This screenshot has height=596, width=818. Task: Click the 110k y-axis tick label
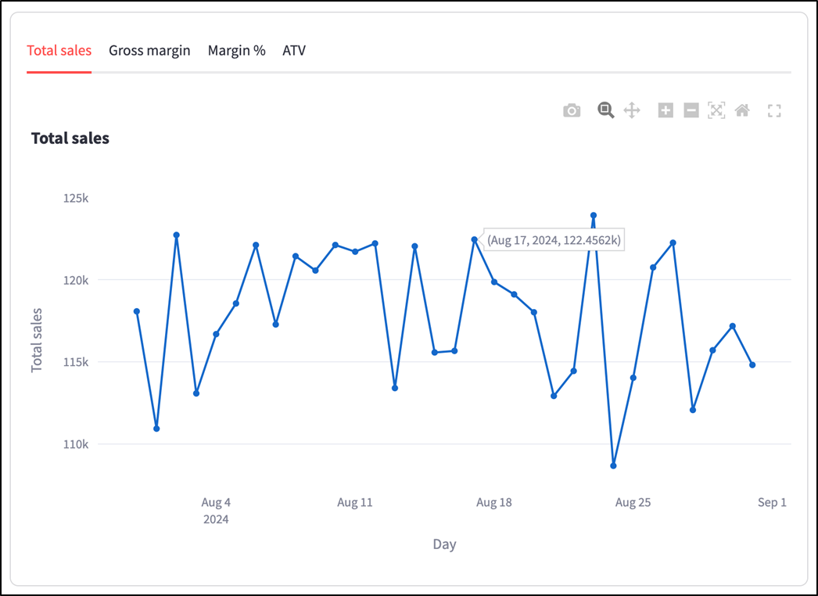coord(76,444)
